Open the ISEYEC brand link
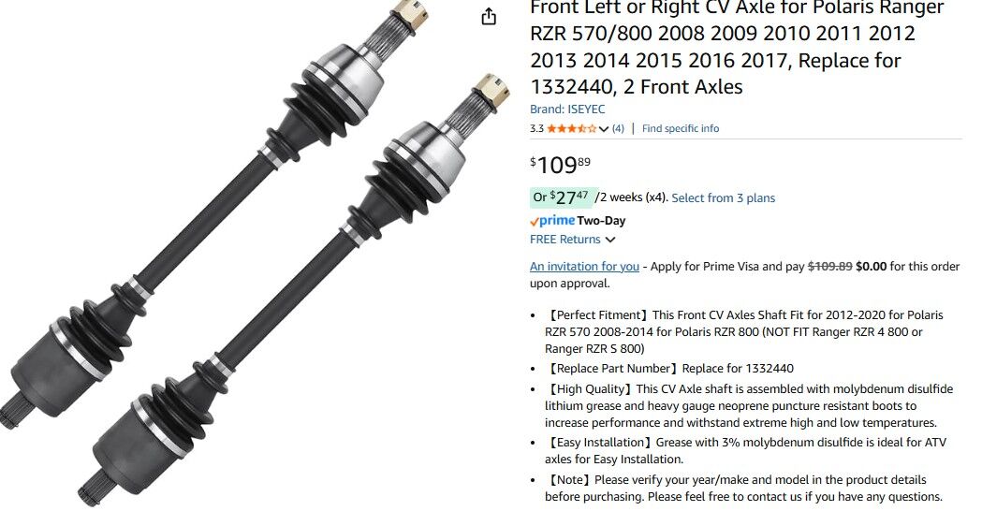This screenshot has height=511, width=982. pos(567,109)
